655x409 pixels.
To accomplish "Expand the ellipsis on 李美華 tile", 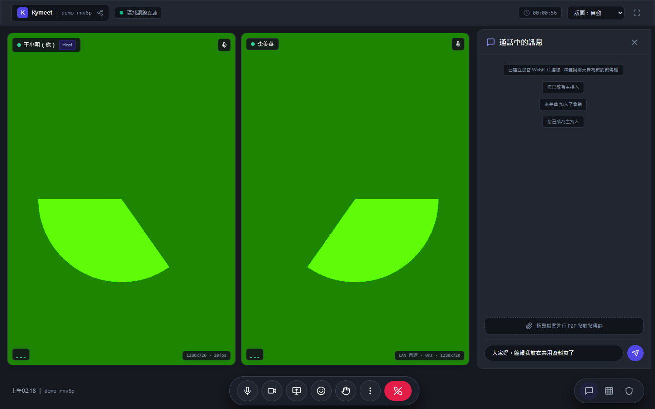I will click(x=255, y=355).
